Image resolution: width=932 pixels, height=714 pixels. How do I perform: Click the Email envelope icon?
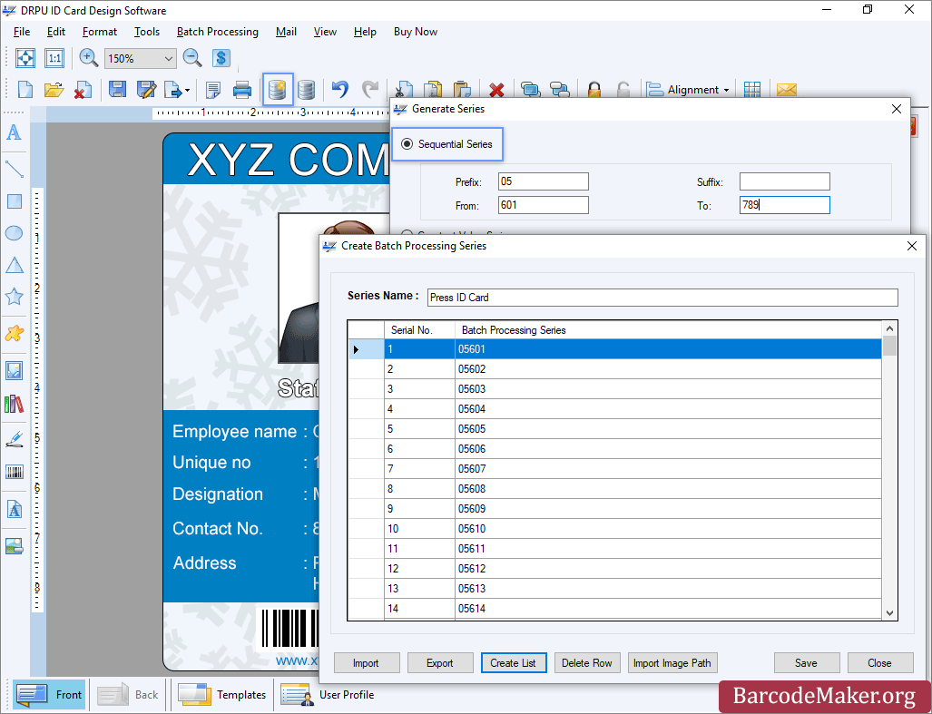click(x=787, y=90)
